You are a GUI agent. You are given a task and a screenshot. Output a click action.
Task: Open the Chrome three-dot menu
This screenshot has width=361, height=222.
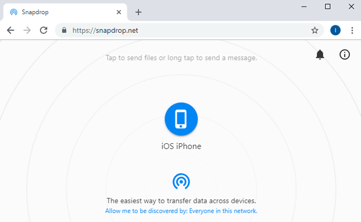click(x=352, y=31)
